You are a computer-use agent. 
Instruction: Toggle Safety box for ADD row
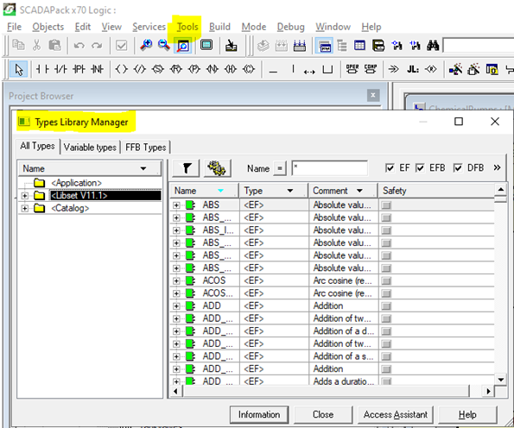point(386,306)
